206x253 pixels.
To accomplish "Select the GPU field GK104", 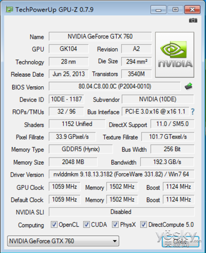I will coord(69,49).
